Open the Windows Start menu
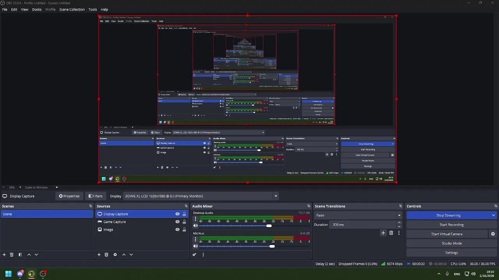This screenshot has width=499, height=280. point(9,274)
